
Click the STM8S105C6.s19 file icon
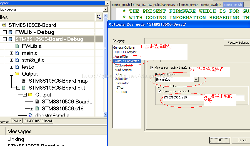coord(37,108)
